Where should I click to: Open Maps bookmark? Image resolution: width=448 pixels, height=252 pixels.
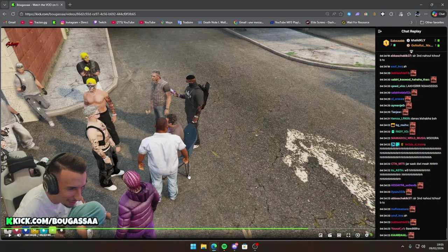(167, 22)
